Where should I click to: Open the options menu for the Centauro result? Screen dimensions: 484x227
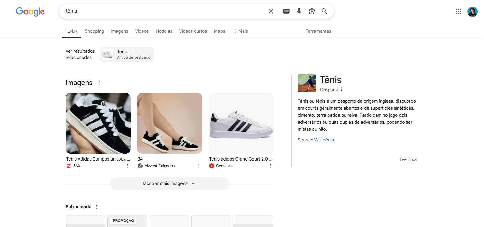270,166
